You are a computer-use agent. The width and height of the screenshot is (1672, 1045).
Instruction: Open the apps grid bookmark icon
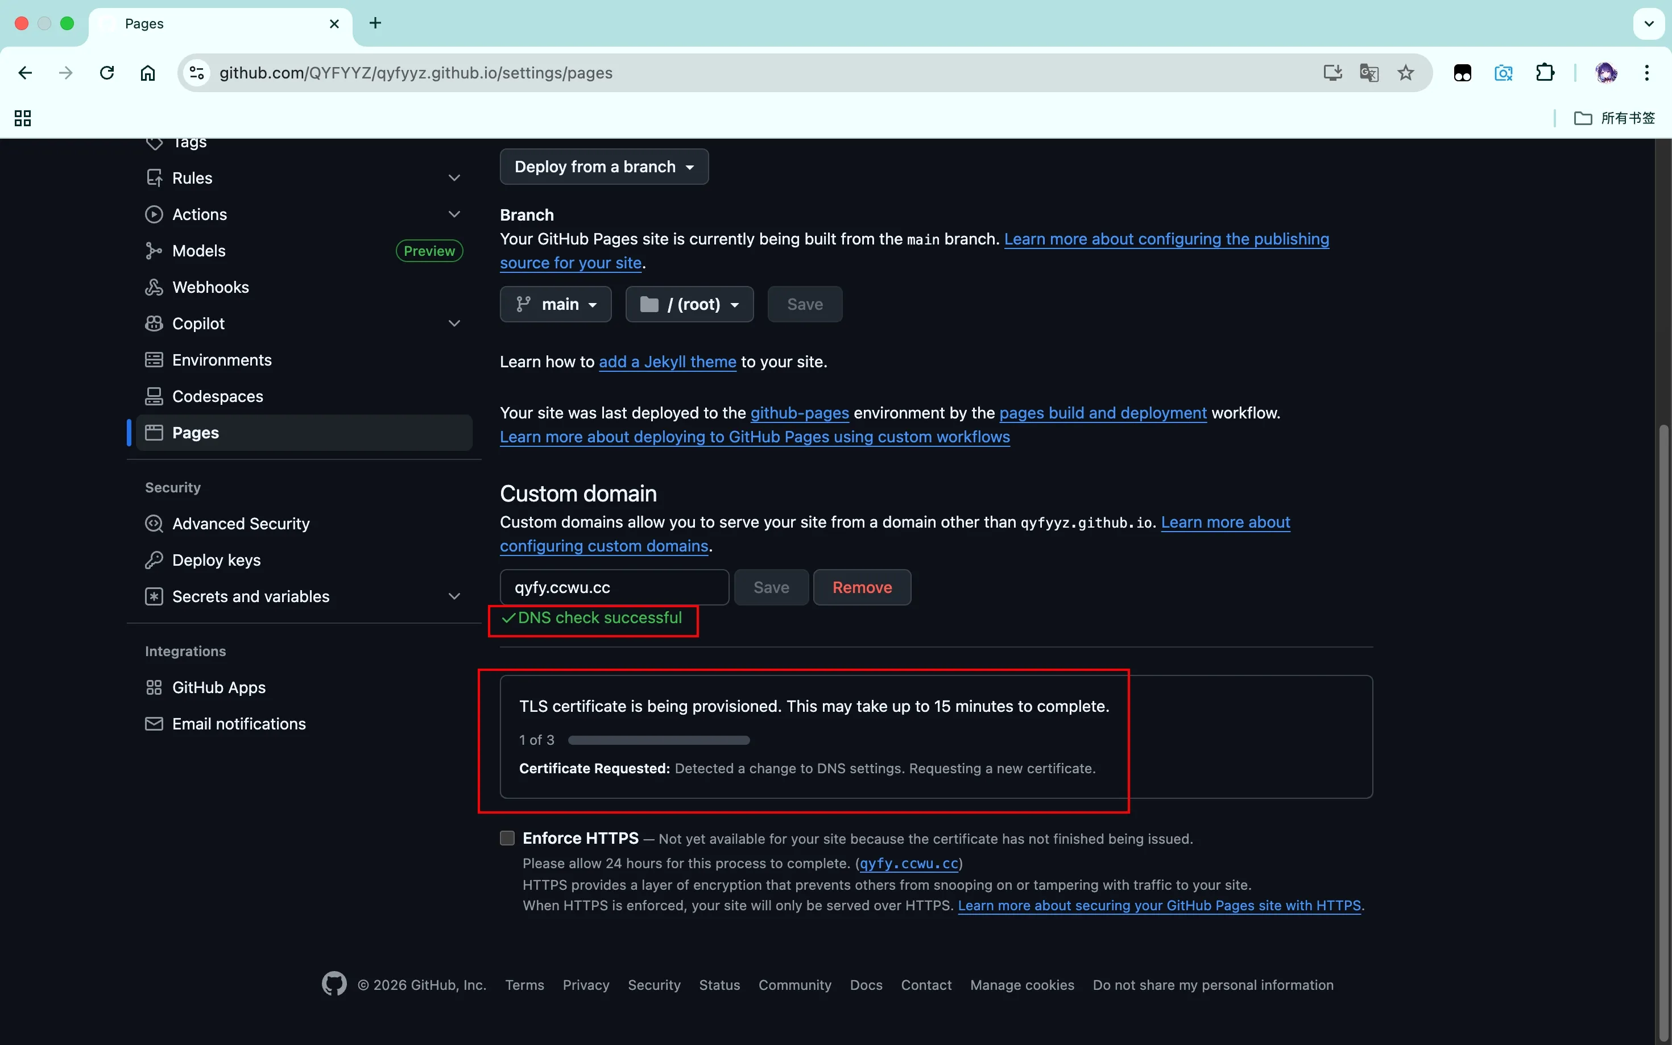23,118
